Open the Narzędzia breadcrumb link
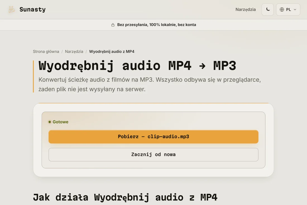This screenshot has width=307, height=205. pos(74,51)
